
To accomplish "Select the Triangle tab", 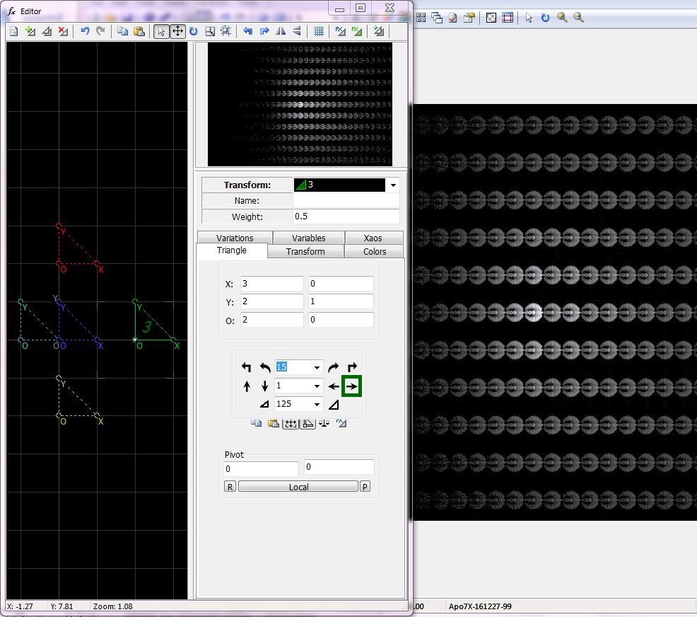I will click(x=232, y=250).
